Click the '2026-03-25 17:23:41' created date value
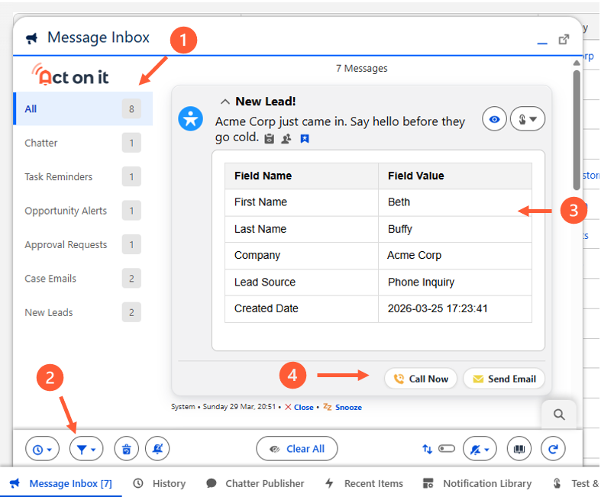 [x=438, y=308]
